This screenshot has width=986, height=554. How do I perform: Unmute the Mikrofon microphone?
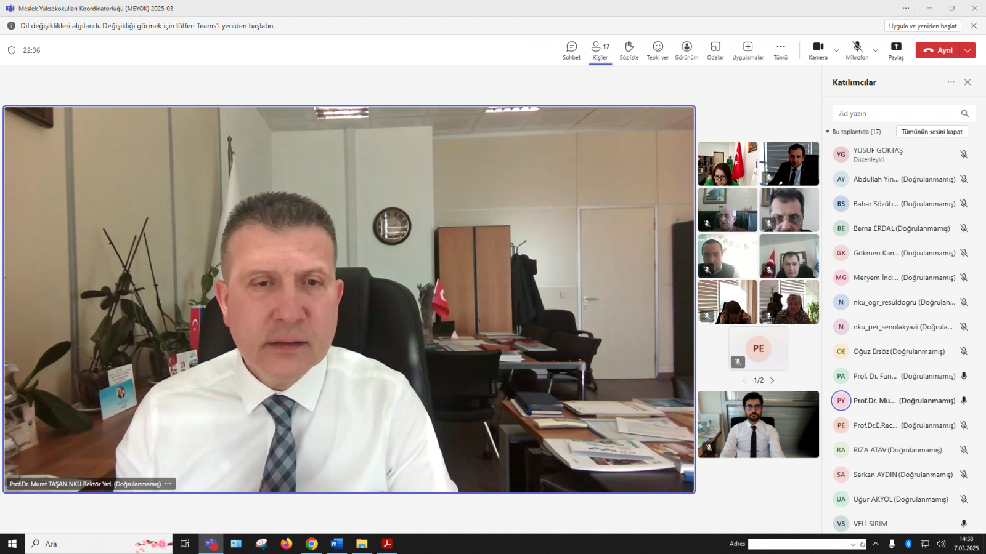(857, 50)
